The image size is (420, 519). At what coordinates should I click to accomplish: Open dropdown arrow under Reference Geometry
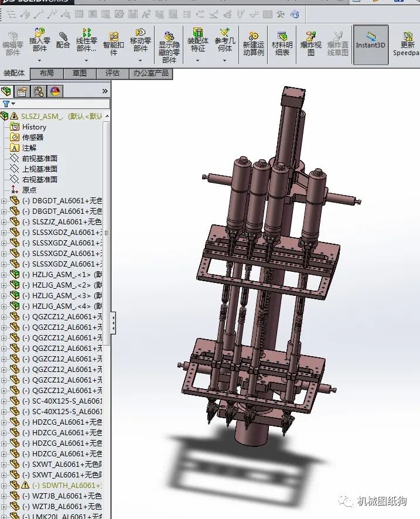click(x=225, y=60)
